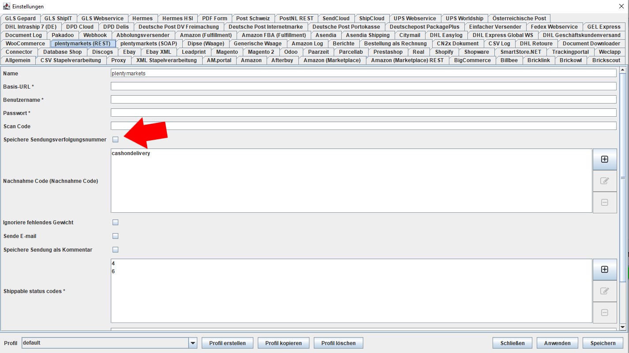Select status code 4 in list

(x=113, y=264)
